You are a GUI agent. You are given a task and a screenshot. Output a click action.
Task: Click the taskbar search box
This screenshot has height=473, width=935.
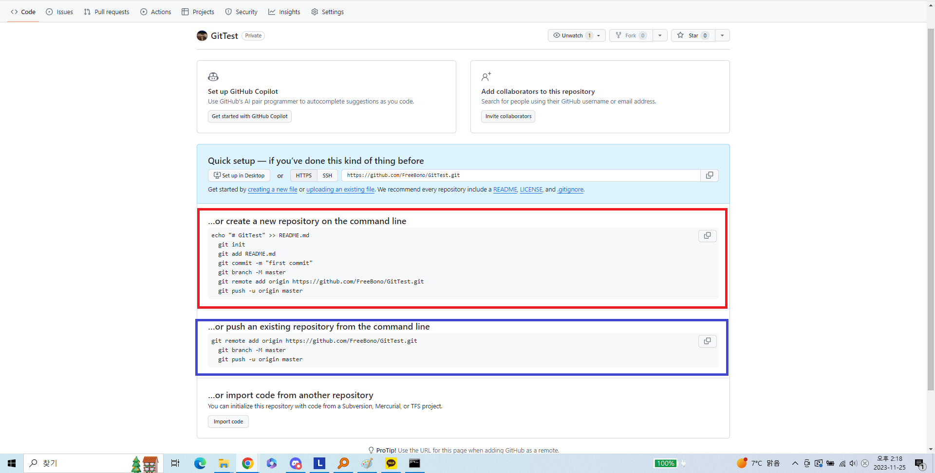coord(93,463)
